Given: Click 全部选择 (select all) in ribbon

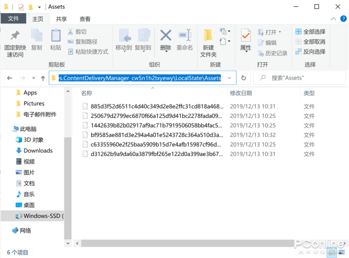Looking at the screenshot, I should pos(310,32).
